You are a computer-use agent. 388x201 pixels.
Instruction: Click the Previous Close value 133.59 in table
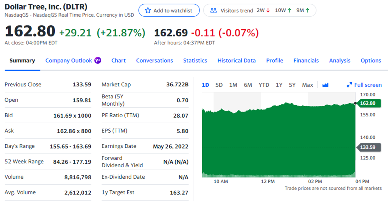(82, 85)
